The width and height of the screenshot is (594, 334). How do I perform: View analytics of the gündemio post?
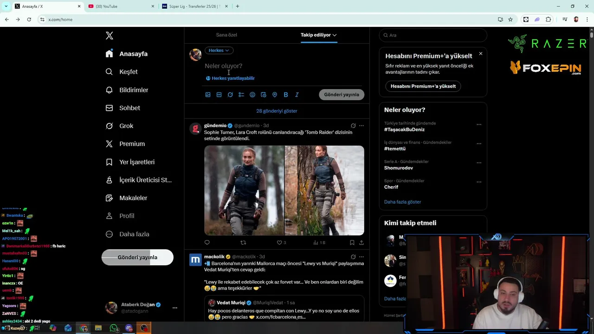(319, 243)
